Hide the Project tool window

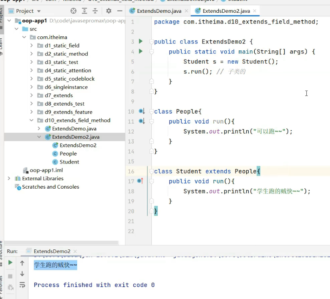tap(119, 11)
